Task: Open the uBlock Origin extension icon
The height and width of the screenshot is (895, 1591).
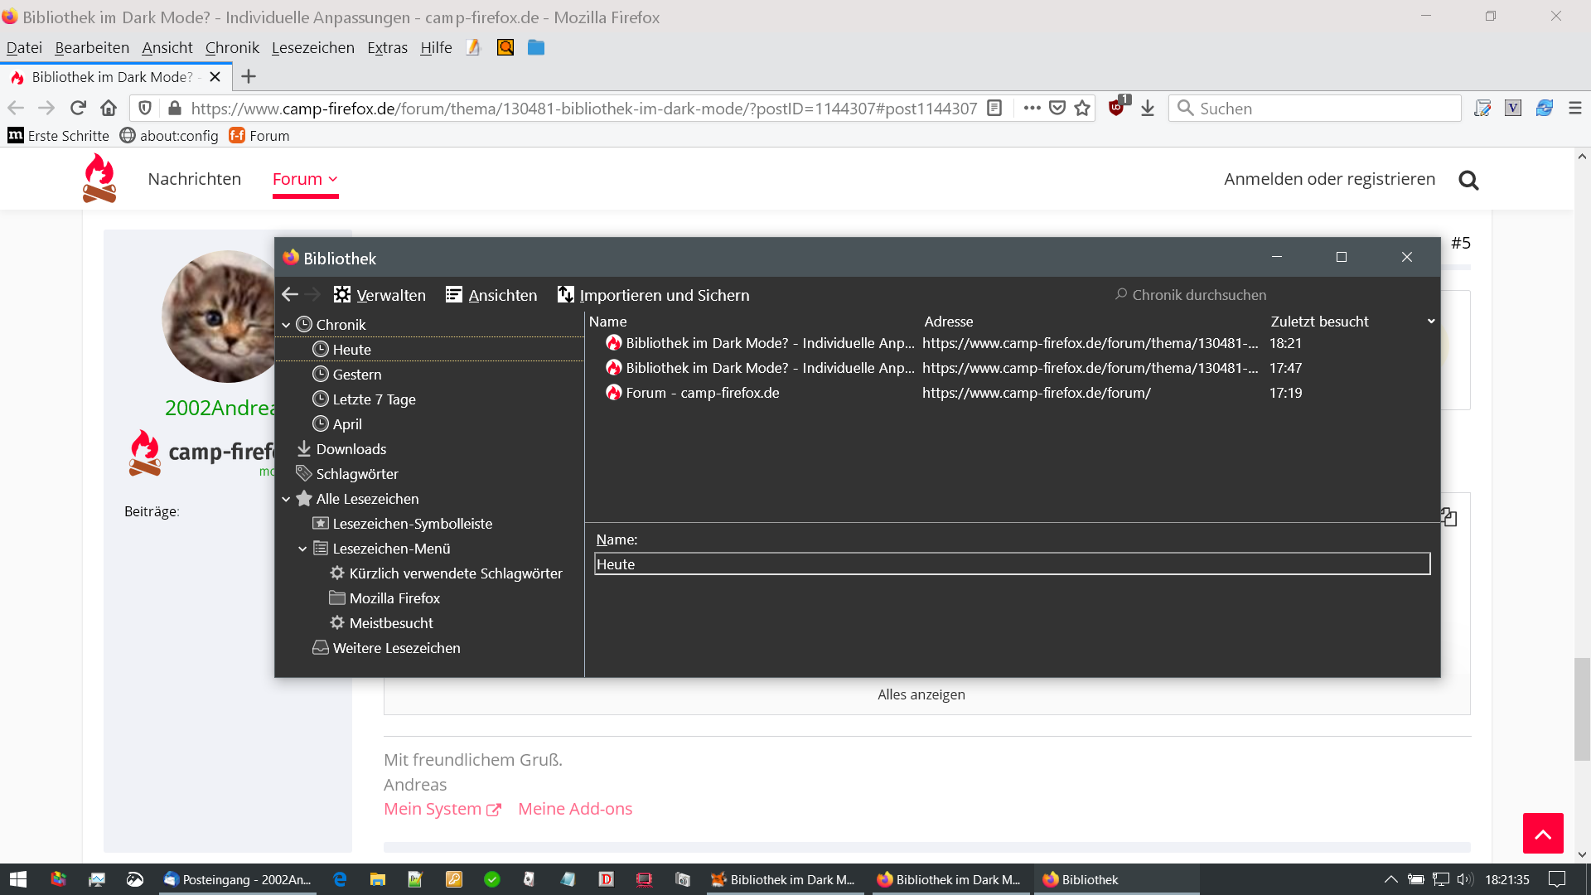Action: [x=1117, y=107]
